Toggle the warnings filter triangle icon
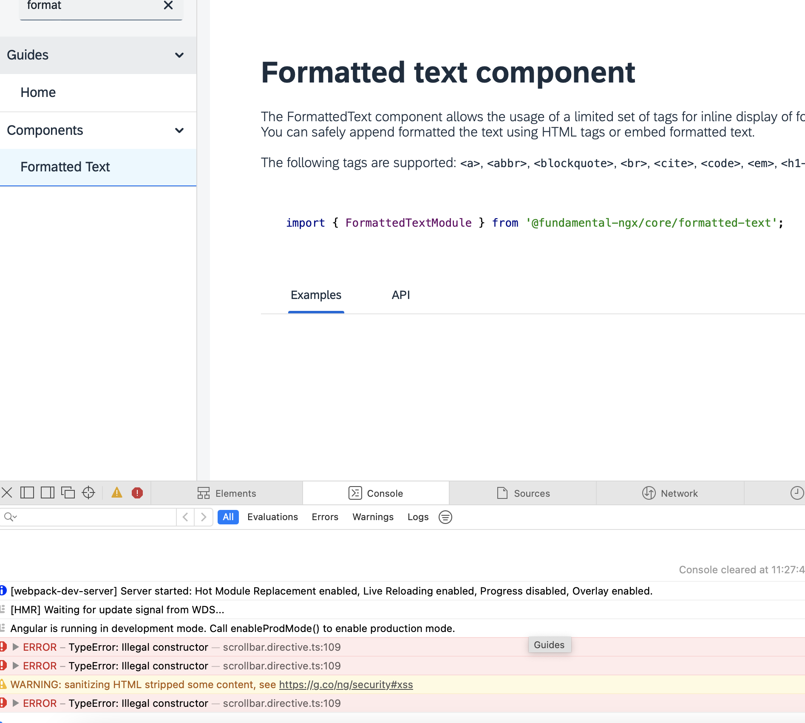This screenshot has height=723, width=805. pos(117,492)
